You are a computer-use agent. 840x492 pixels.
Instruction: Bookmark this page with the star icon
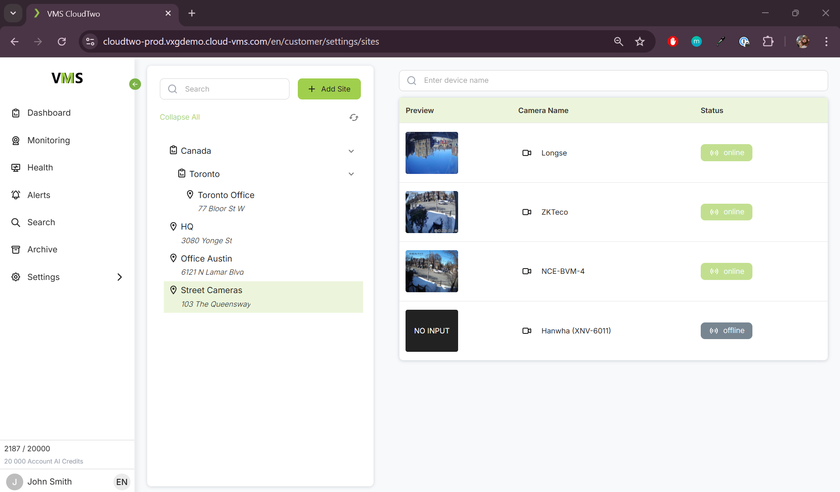[x=640, y=42]
